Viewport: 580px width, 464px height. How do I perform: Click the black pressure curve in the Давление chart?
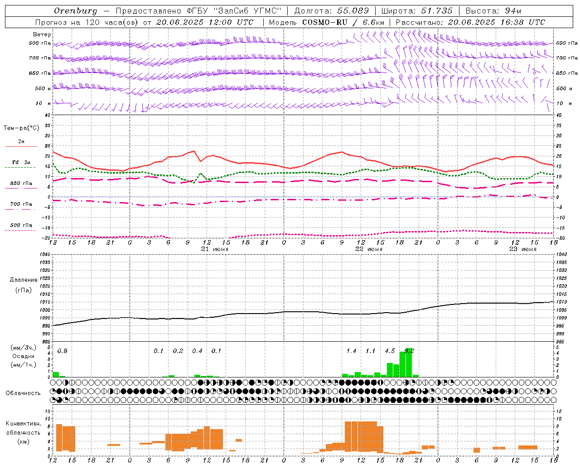[303, 312]
